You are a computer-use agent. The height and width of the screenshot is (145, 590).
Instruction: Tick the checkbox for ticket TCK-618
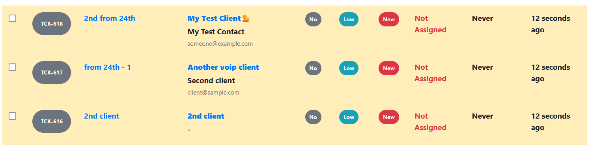[x=13, y=18]
